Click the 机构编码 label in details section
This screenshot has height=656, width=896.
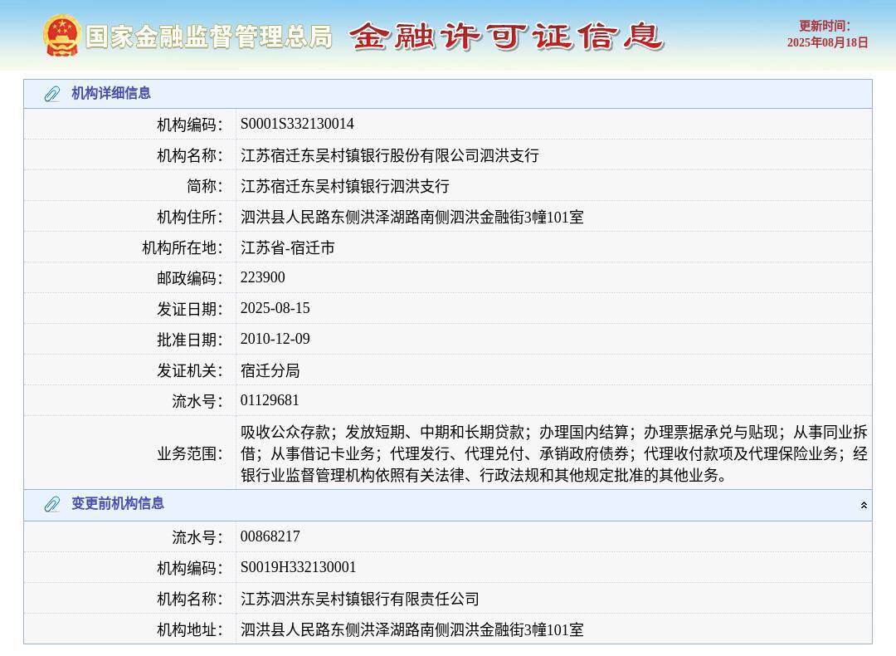[190, 124]
